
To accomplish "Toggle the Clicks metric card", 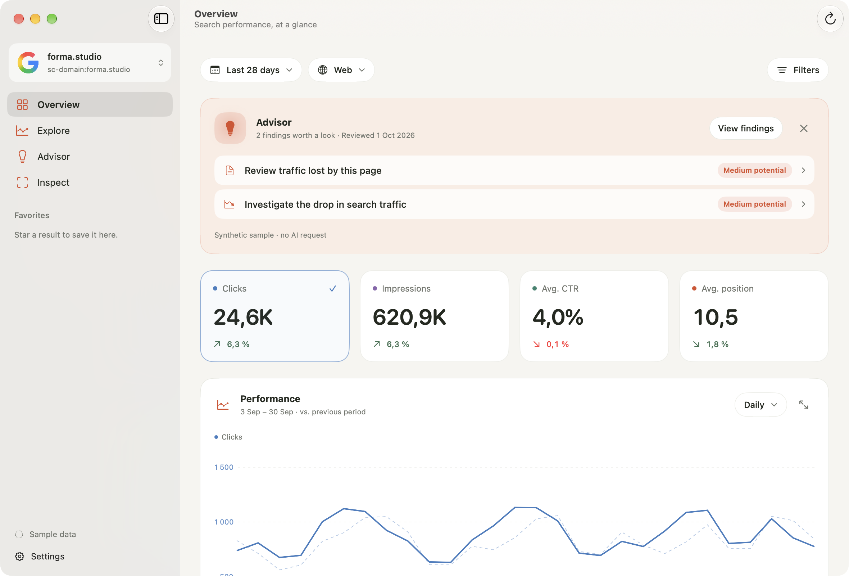I will tap(275, 316).
